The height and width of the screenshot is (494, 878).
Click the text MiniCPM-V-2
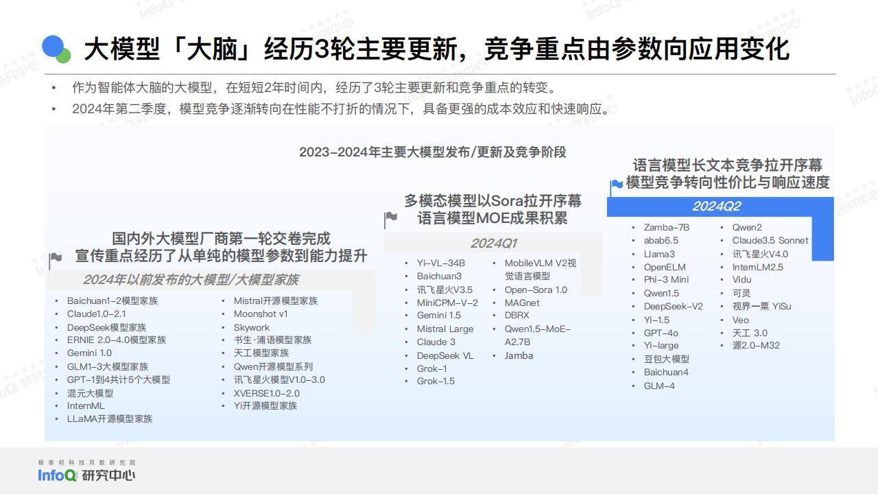(447, 303)
